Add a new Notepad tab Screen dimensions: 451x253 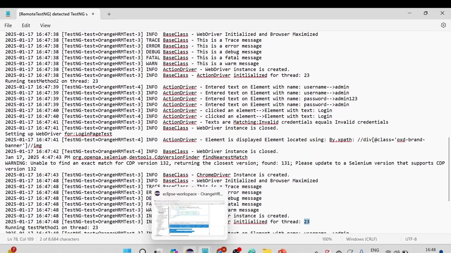tap(109, 14)
